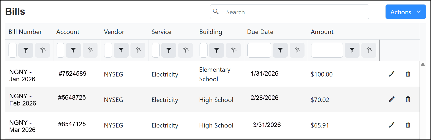Edit the NGNY - Jan 2026 bill
This screenshot has height=140, width=431.
pos(391,74)
